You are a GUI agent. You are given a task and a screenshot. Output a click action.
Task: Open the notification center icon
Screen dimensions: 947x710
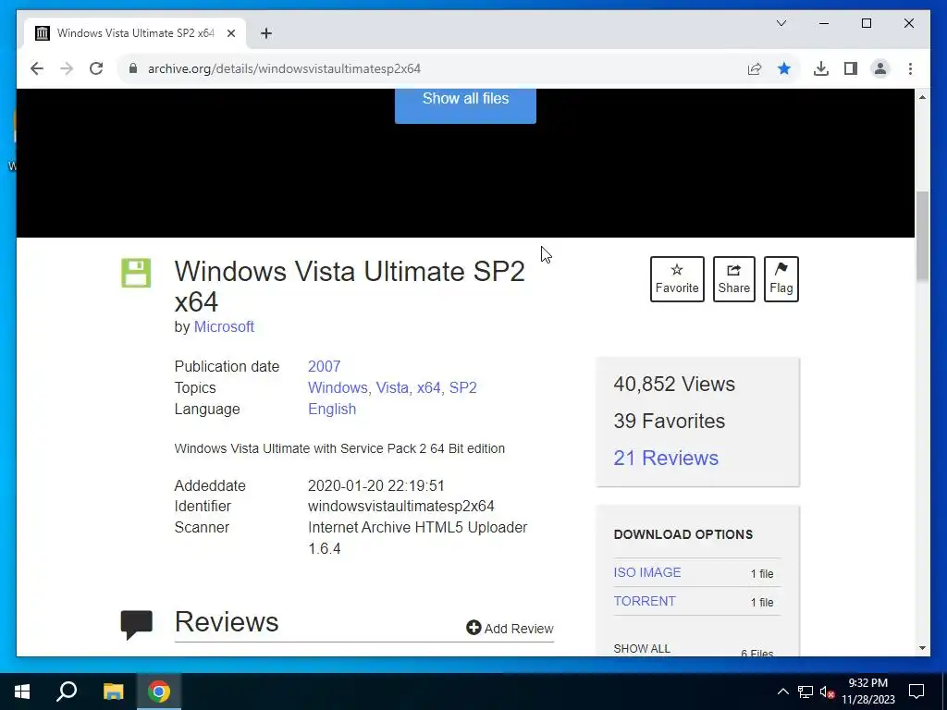pos(916,692)
